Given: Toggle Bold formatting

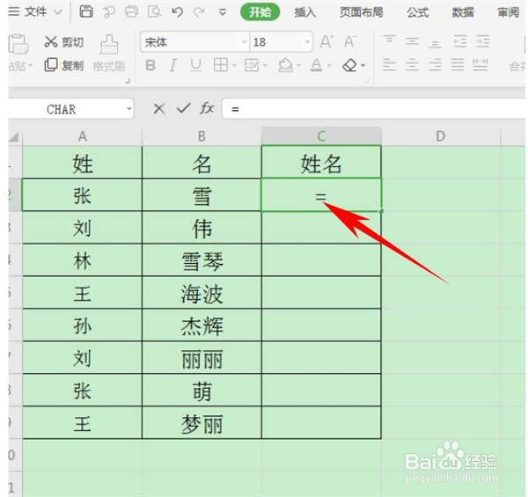Looking at the screenshot, I should click(x=150, y=65).
